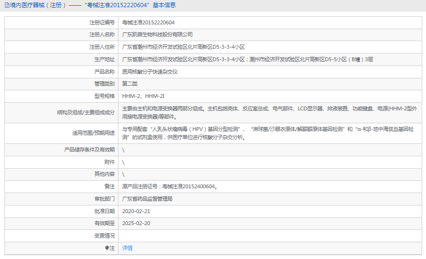Click the document icon before 境内医疗器械 title
The image size is (426, 259).
(x=7, y=5)
